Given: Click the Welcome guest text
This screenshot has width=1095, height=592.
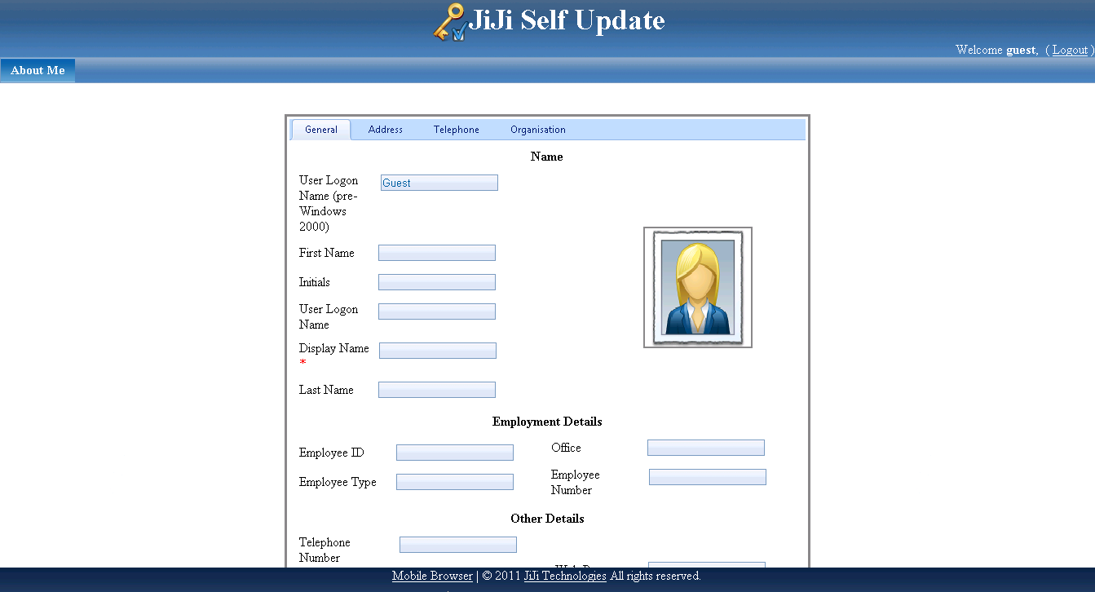Looking at the screenshot, I should 996,50.
